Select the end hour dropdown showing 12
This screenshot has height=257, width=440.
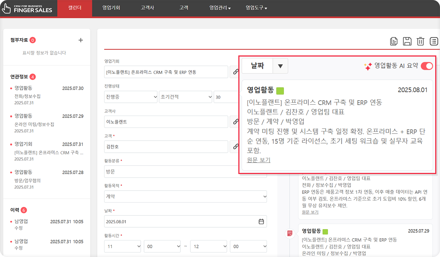coord(209,246)
